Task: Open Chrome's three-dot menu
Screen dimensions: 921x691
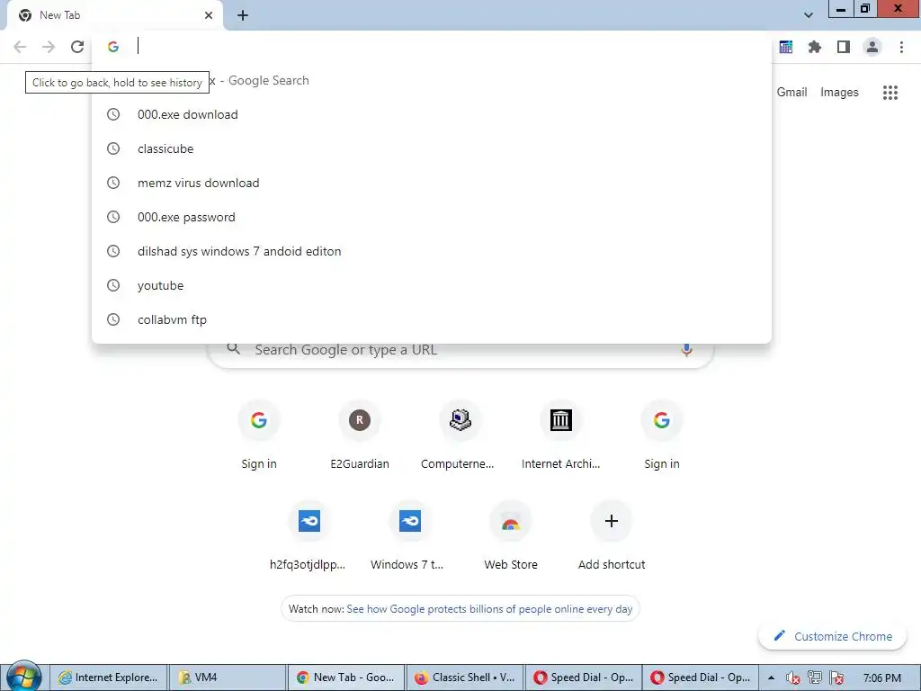Action: 901,47
